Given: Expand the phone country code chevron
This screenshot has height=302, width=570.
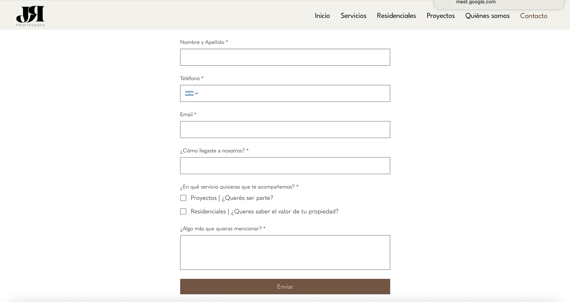Looking at the screenshot, I should [x=197, y=93].
